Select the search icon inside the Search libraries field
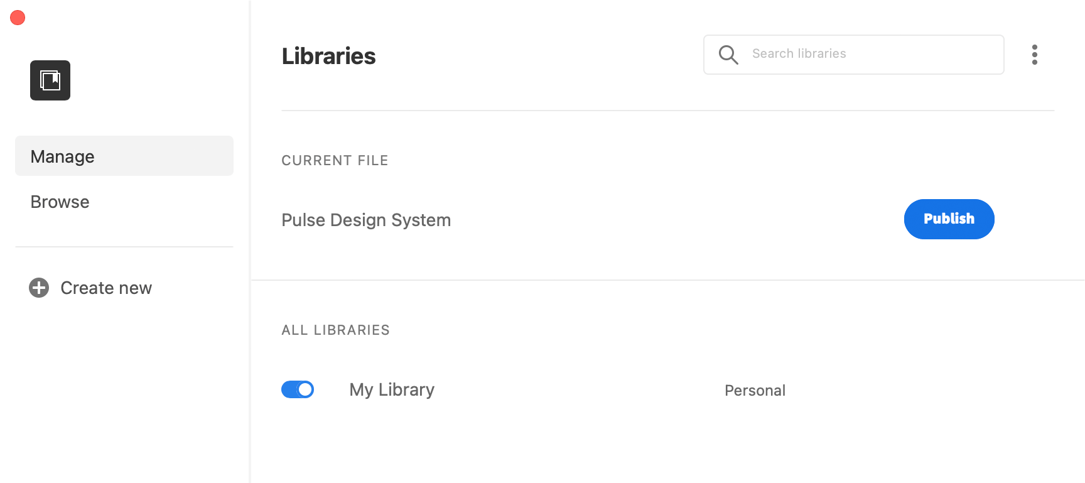Image resolution: width=1085 pixels, height=483 pixels. click(728, 55)
